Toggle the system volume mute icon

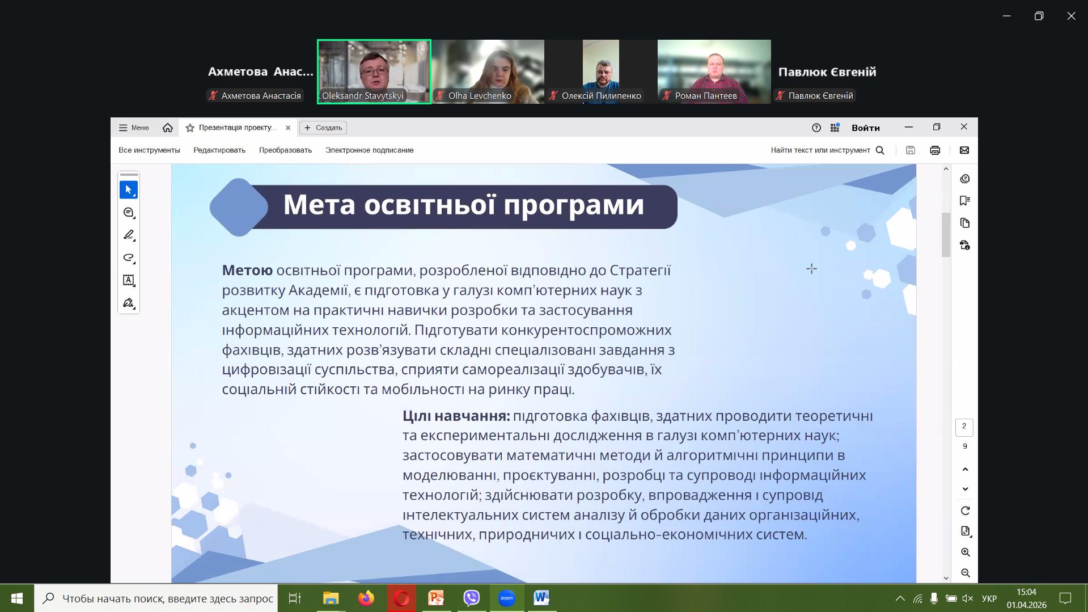coord(968,598)
